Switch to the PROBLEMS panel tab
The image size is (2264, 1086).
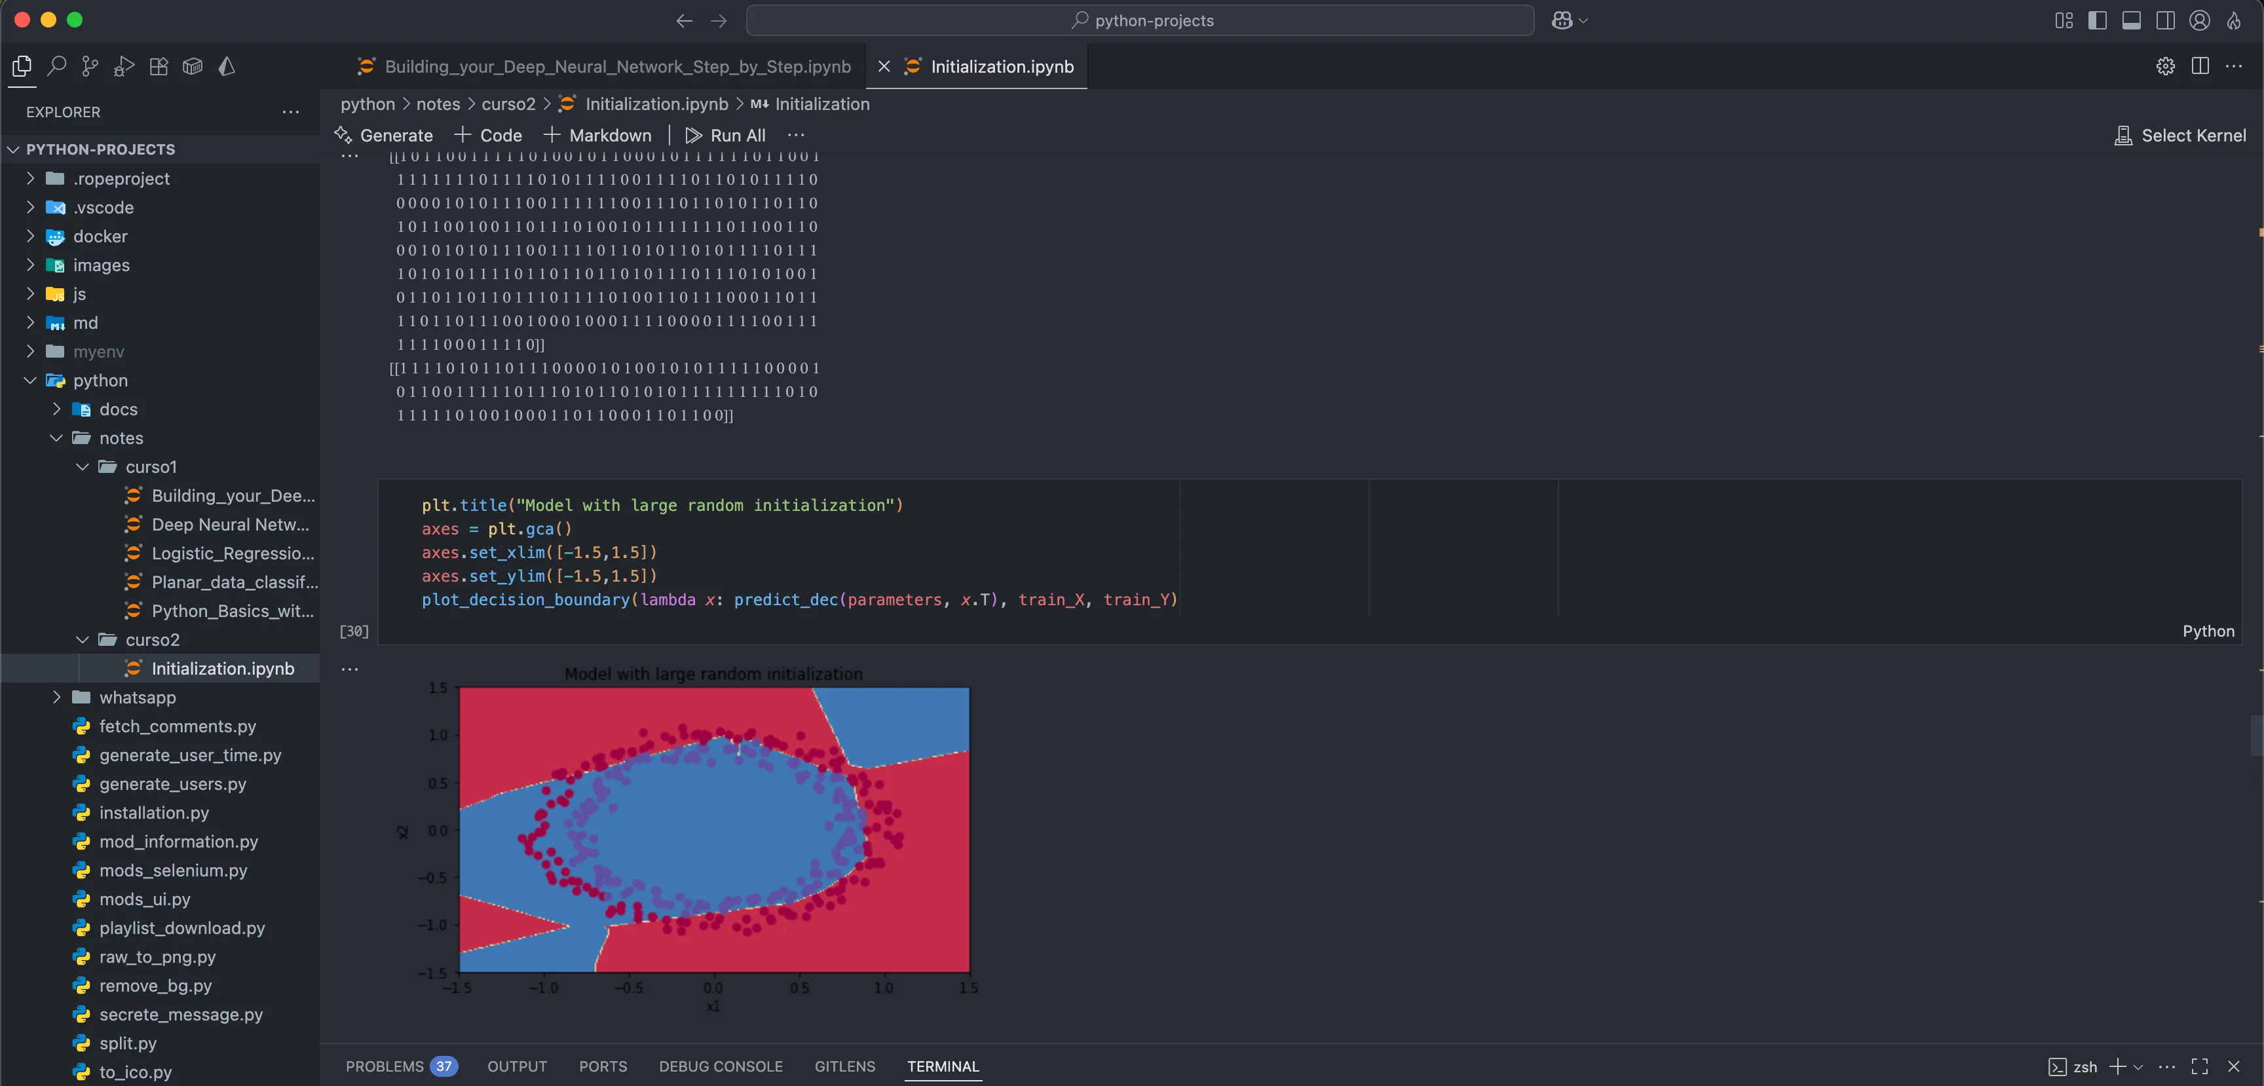coord(401,1066)
